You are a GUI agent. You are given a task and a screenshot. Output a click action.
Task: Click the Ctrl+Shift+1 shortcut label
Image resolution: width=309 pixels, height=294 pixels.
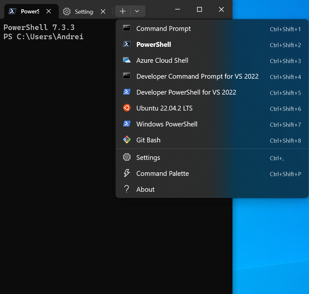pos(285,29)
